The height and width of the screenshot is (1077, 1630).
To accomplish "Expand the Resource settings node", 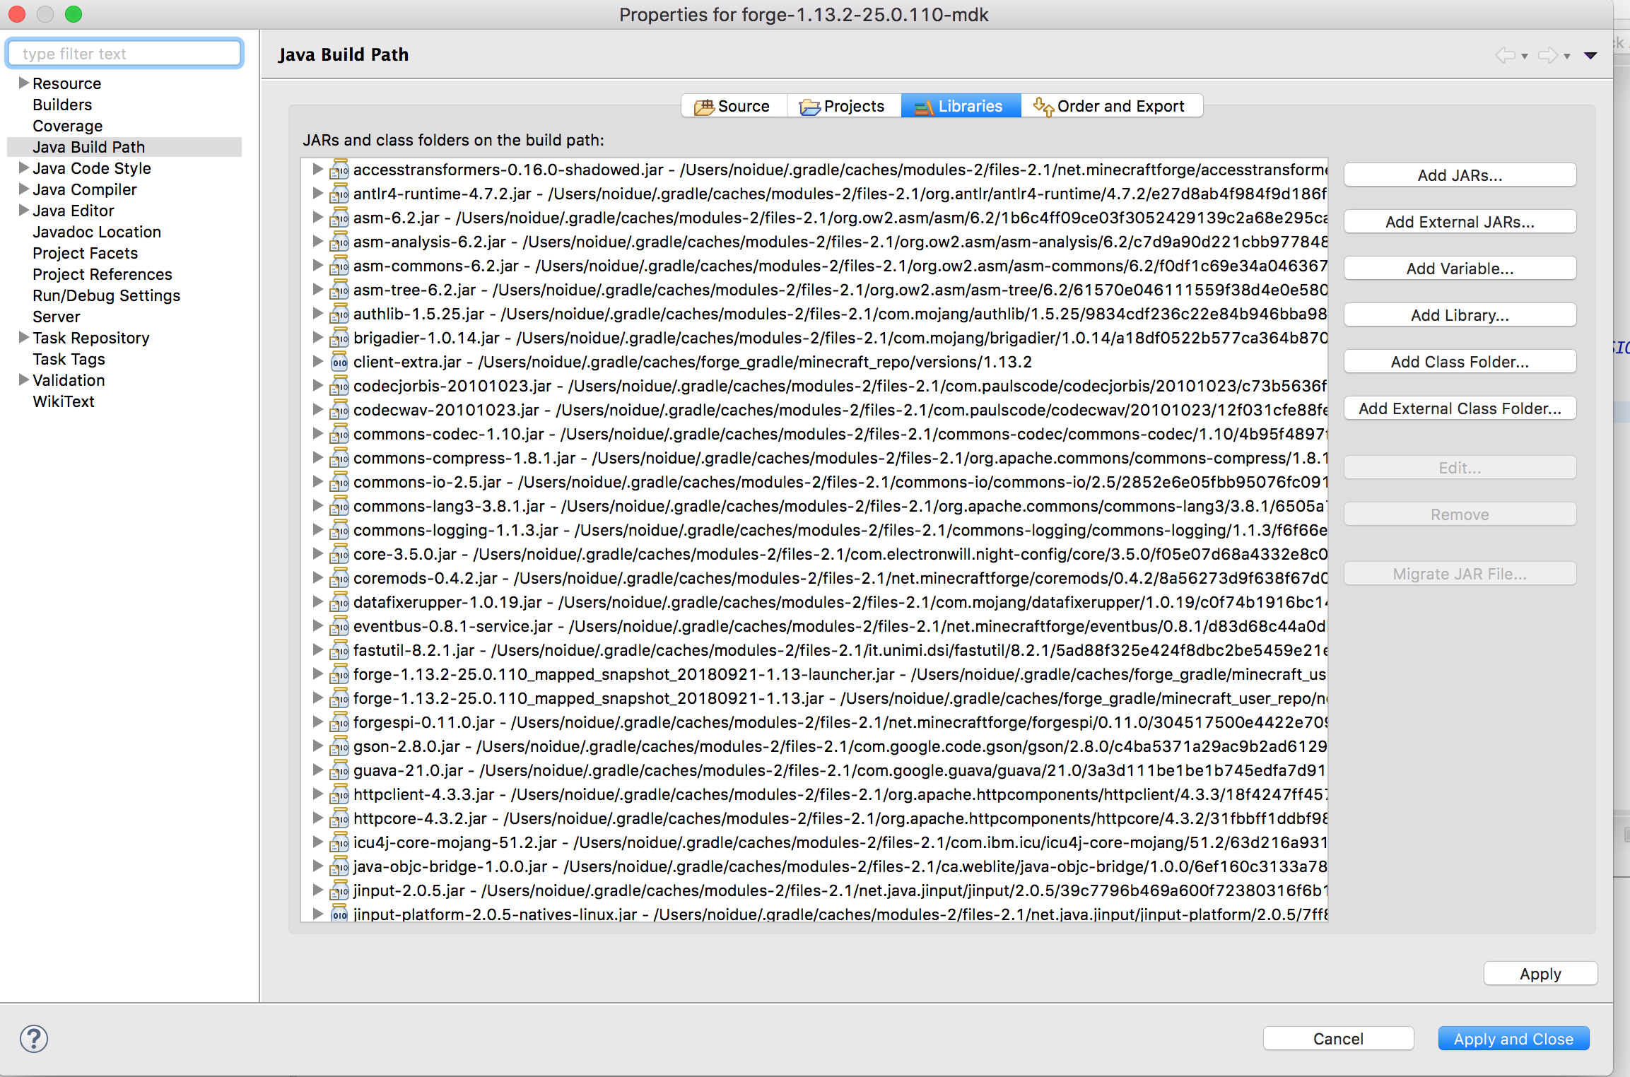I will (23, 83).
